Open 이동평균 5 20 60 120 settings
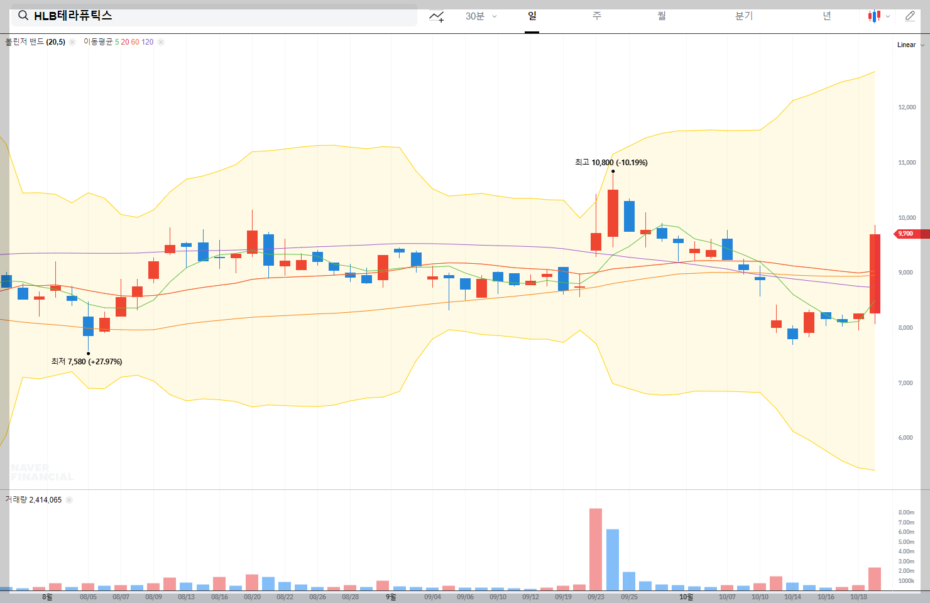The image size is (930, 603). [x=118, y=42]
